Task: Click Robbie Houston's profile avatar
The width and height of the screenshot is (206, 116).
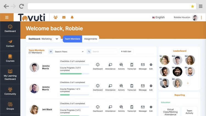Action: [x=195, y=17]
